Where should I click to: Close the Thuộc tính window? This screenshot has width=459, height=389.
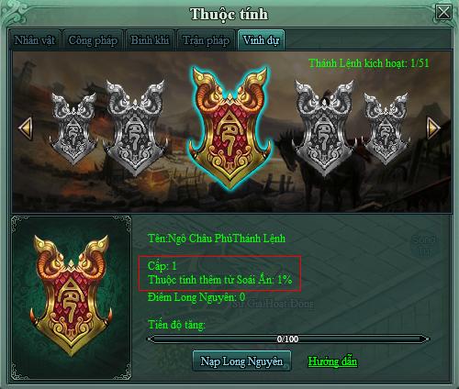[x=443, y=13]
